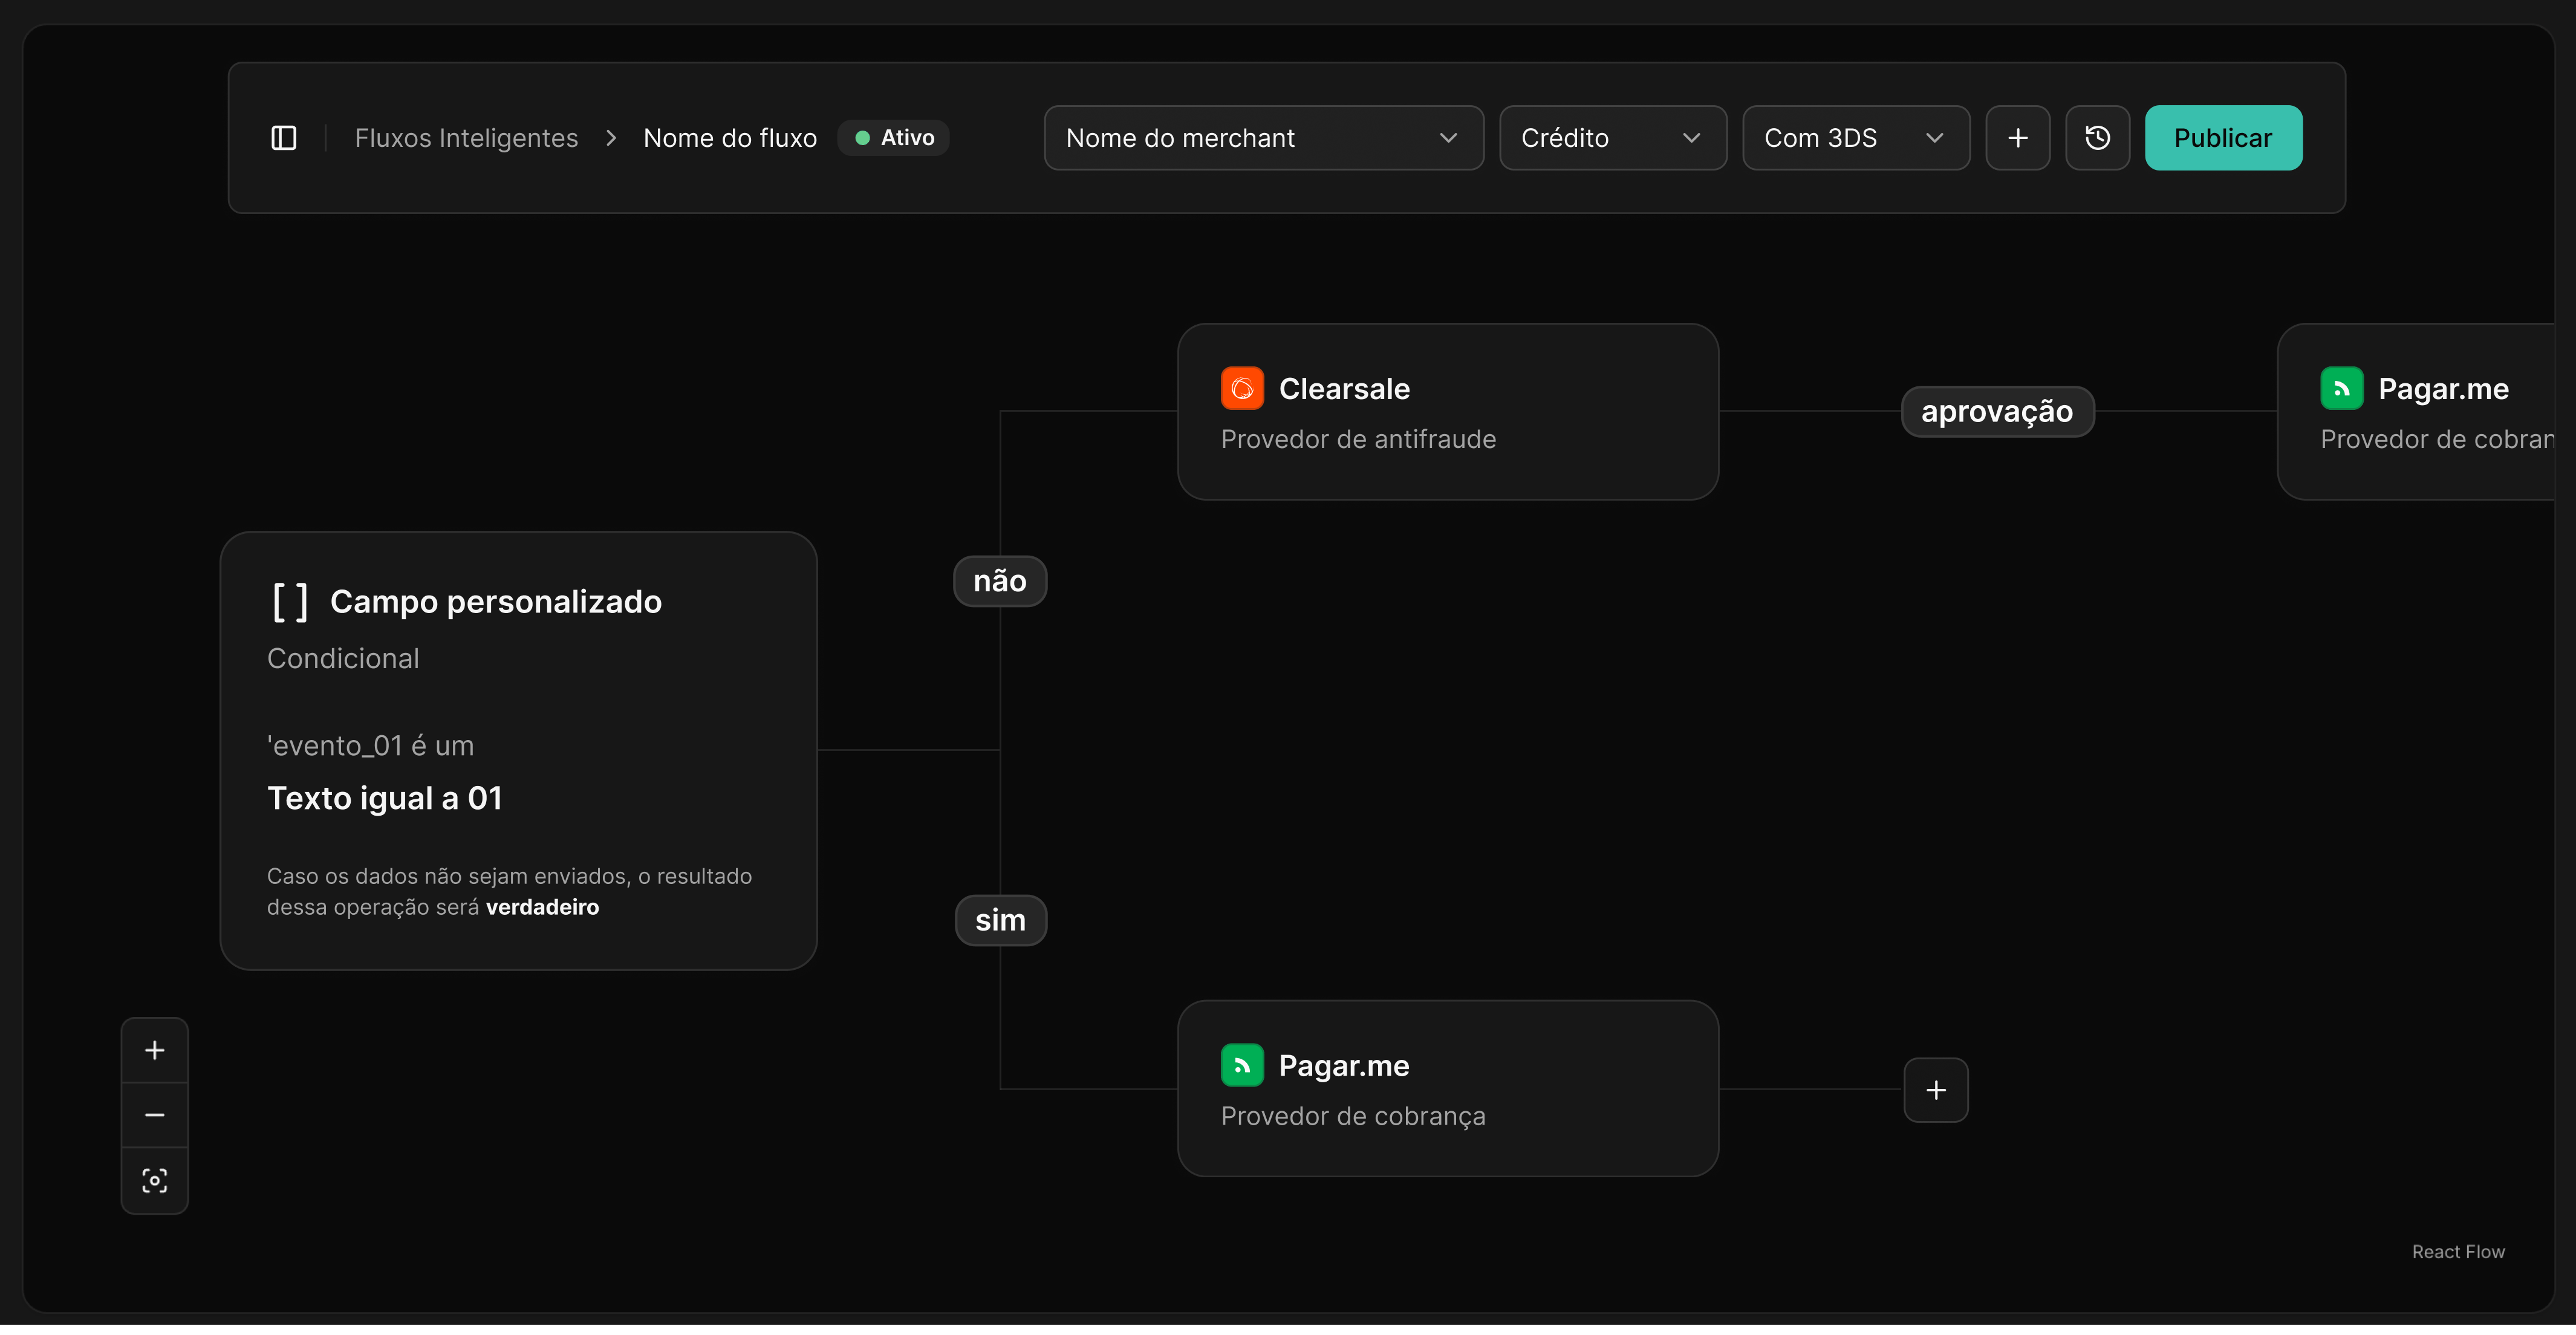
Task: Click the brackets icon on Campo personalizado
Action: pyautogui.click(x=290, y=602)
